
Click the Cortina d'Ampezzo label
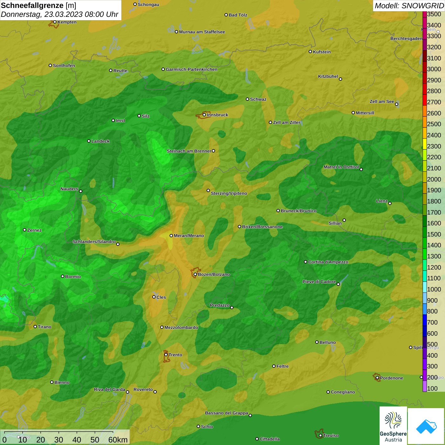coord(328,262)
